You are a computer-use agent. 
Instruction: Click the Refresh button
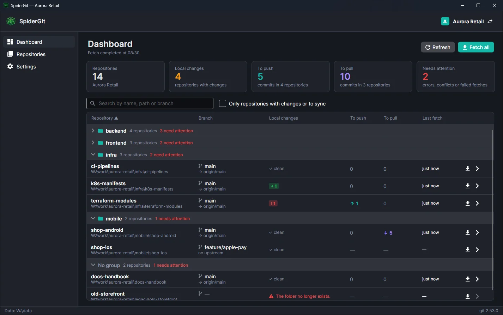click(x=438, y=47)
